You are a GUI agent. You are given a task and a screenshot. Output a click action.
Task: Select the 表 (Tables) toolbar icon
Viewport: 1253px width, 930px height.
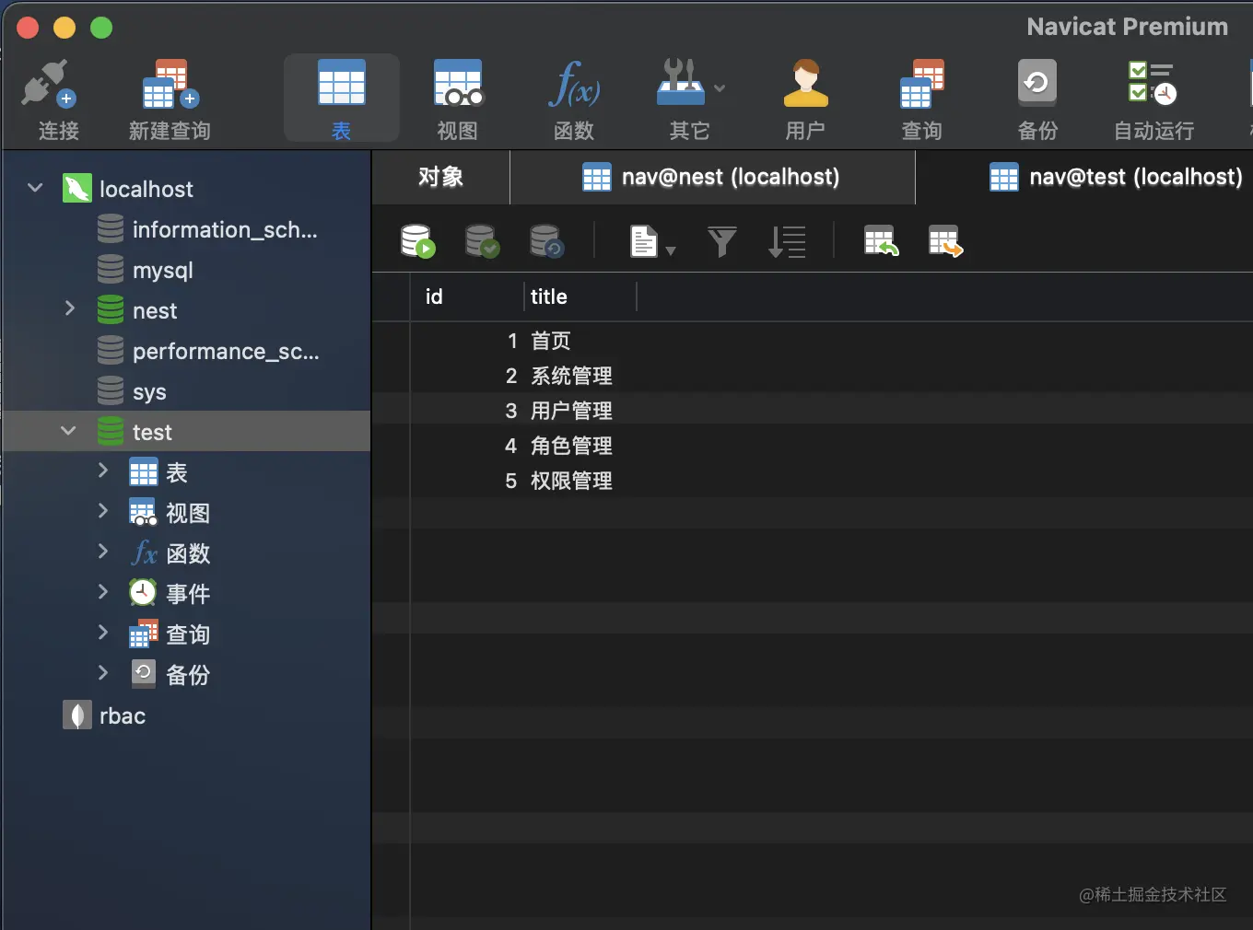click(x=342, y=97)
